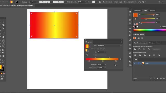
Task: Toggle the fill box in Gradient panel
Action: click(86, 50)
